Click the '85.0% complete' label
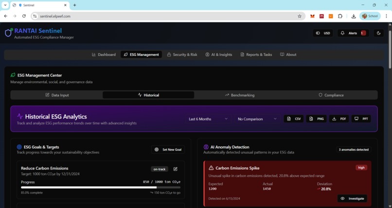Viewport: 392px width, 208px height. click(32, 193)
